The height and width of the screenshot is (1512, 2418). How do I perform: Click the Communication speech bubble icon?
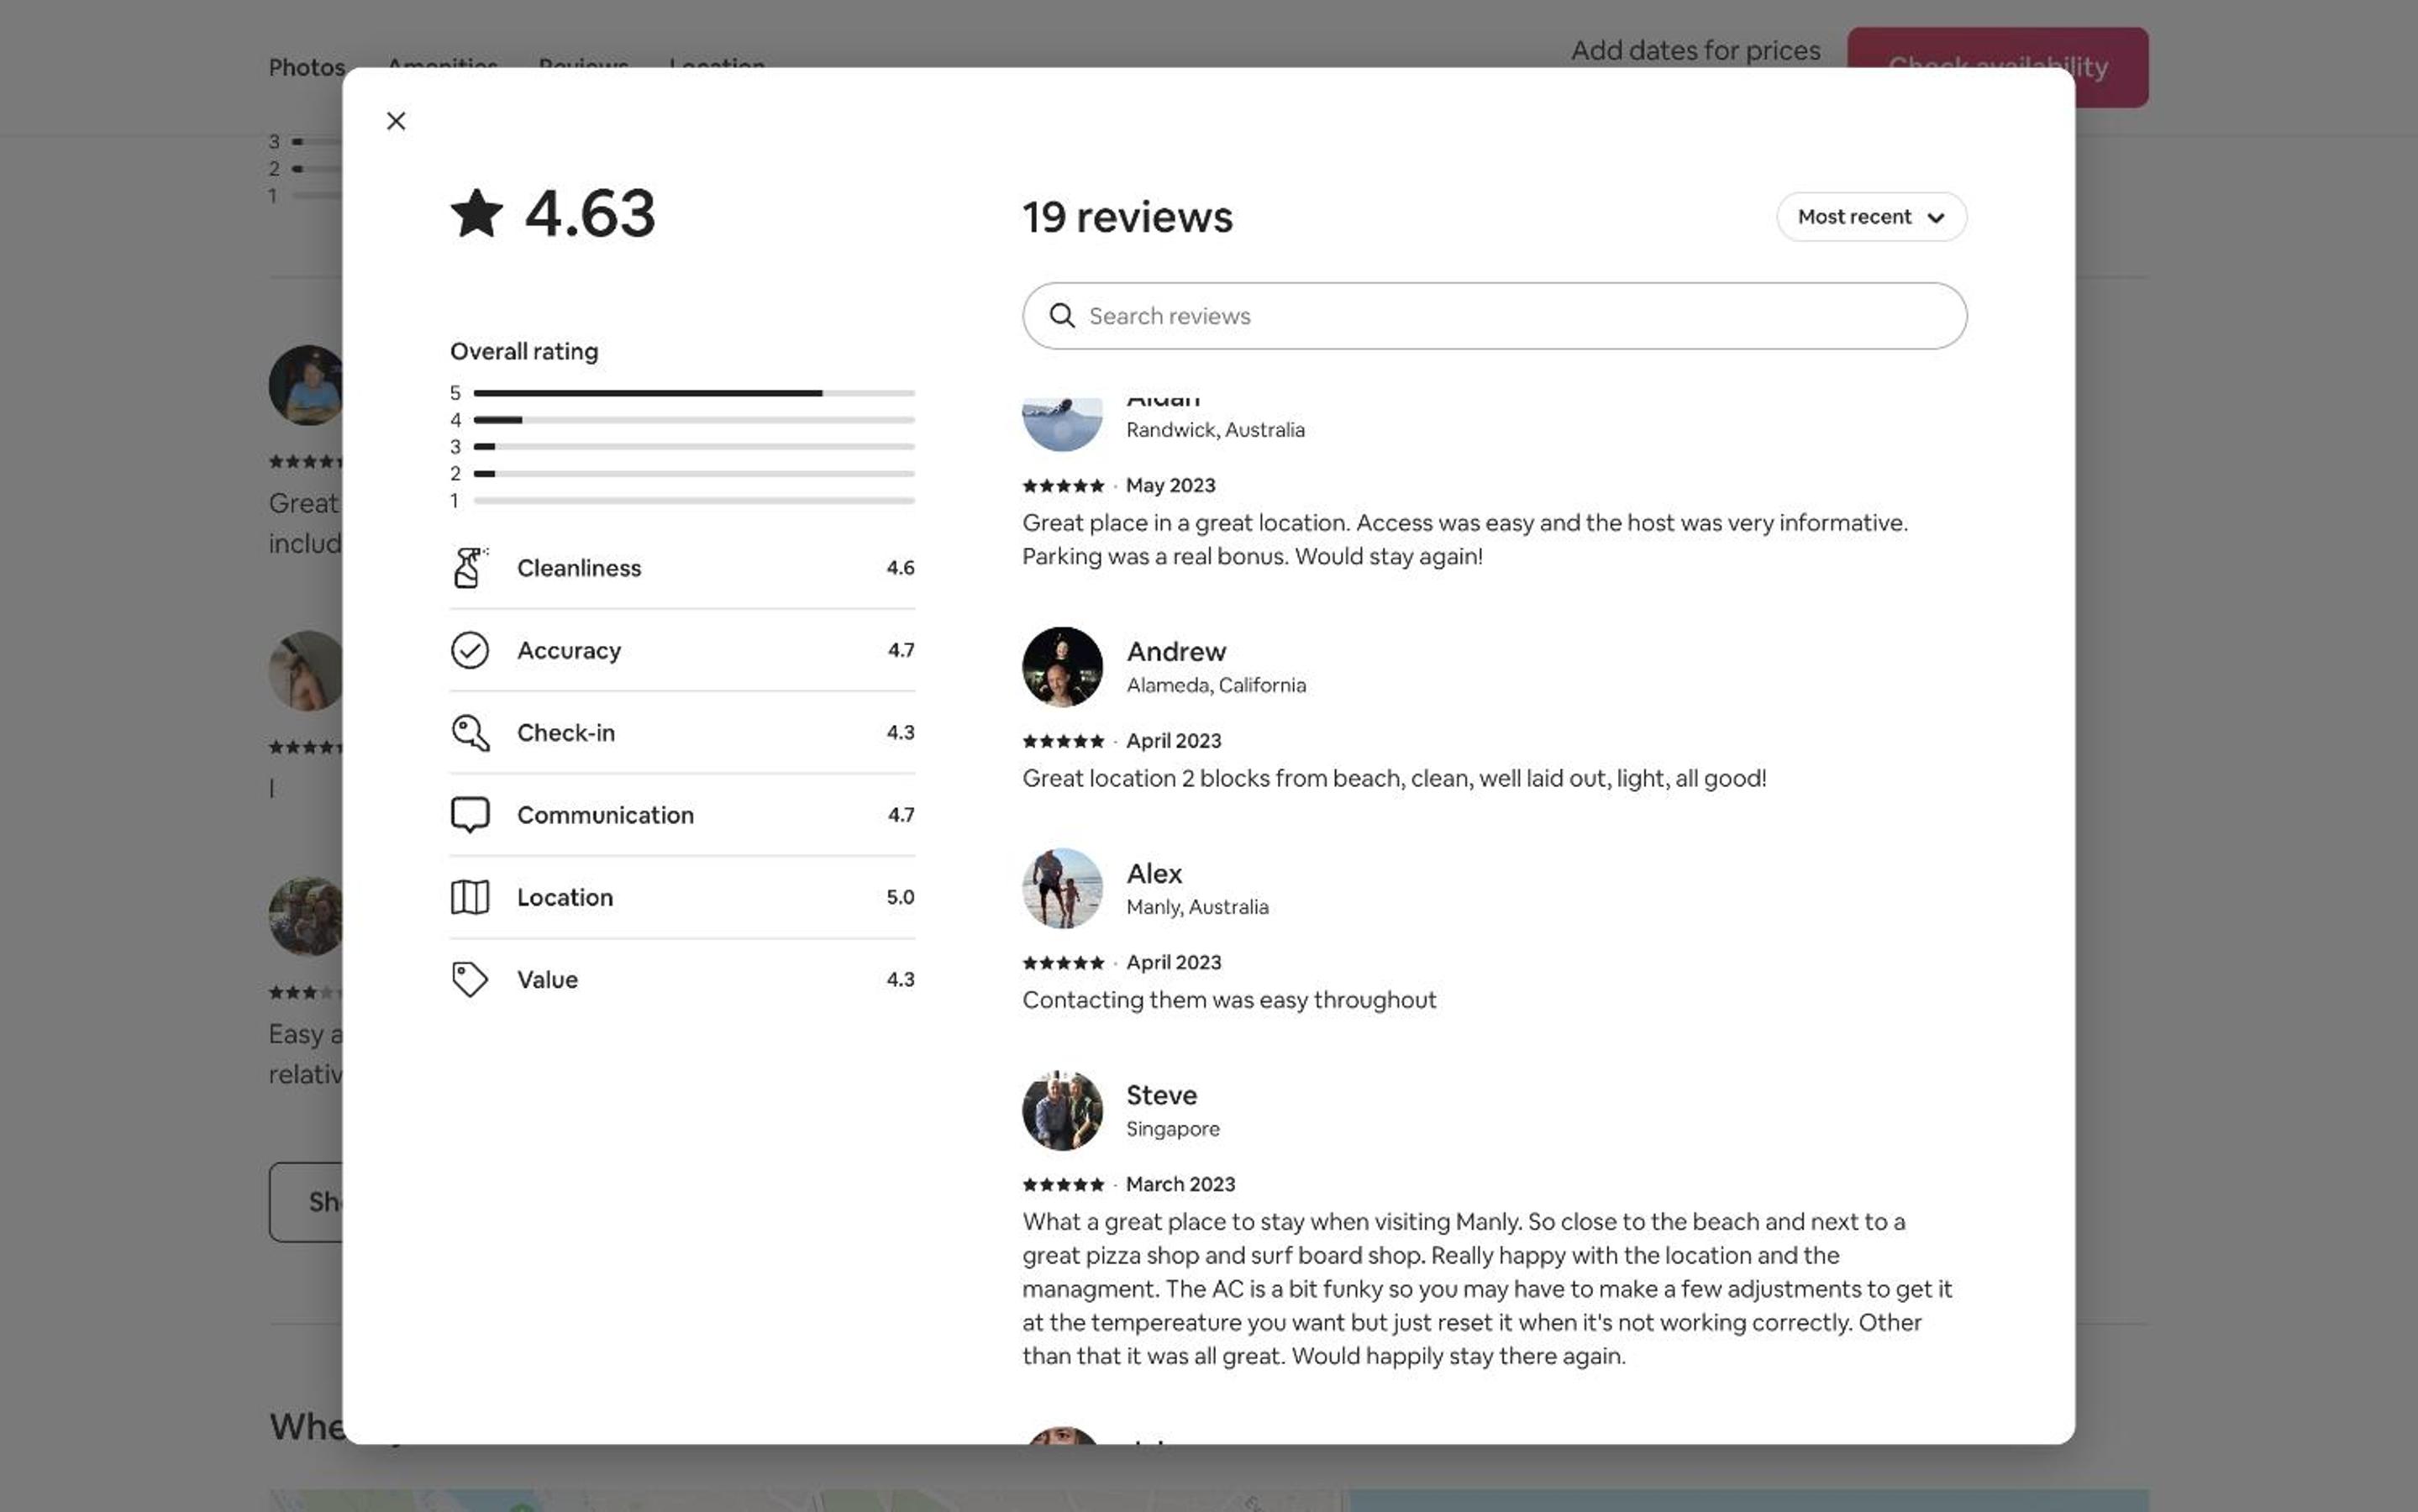[x=469, y=815]
